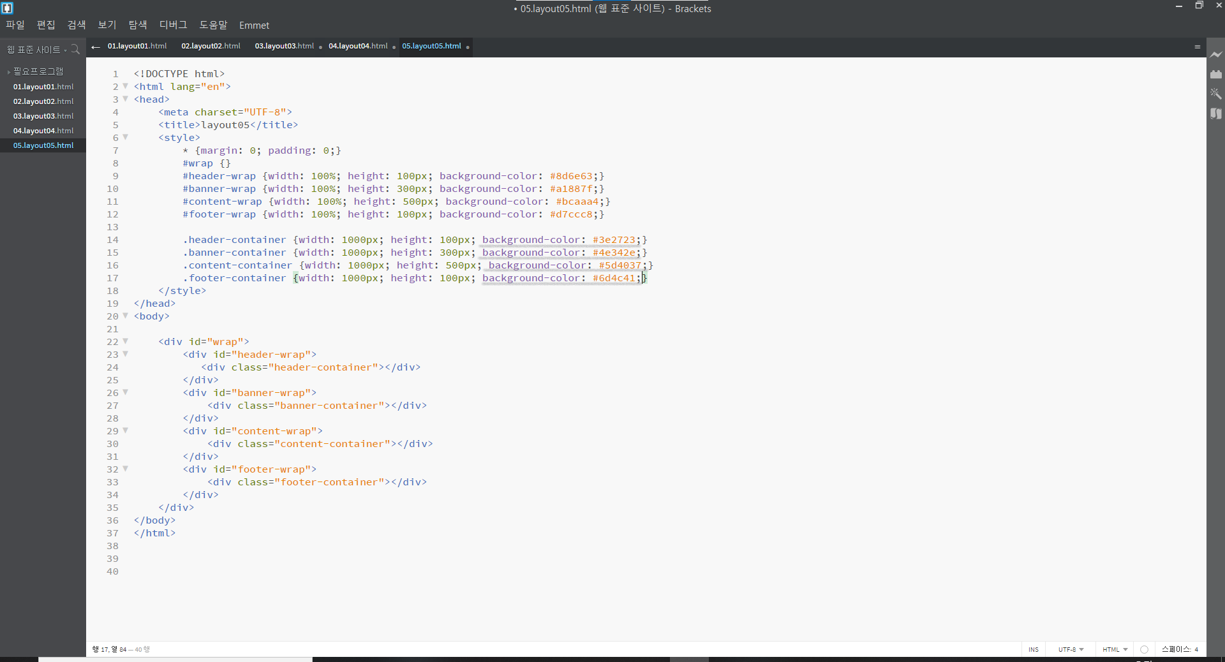Image resolution: width=1225 pixels, height=662 pixels.
Task: Open the 웹 표준 사이트 project dropdown
Action: click(37, 50)
